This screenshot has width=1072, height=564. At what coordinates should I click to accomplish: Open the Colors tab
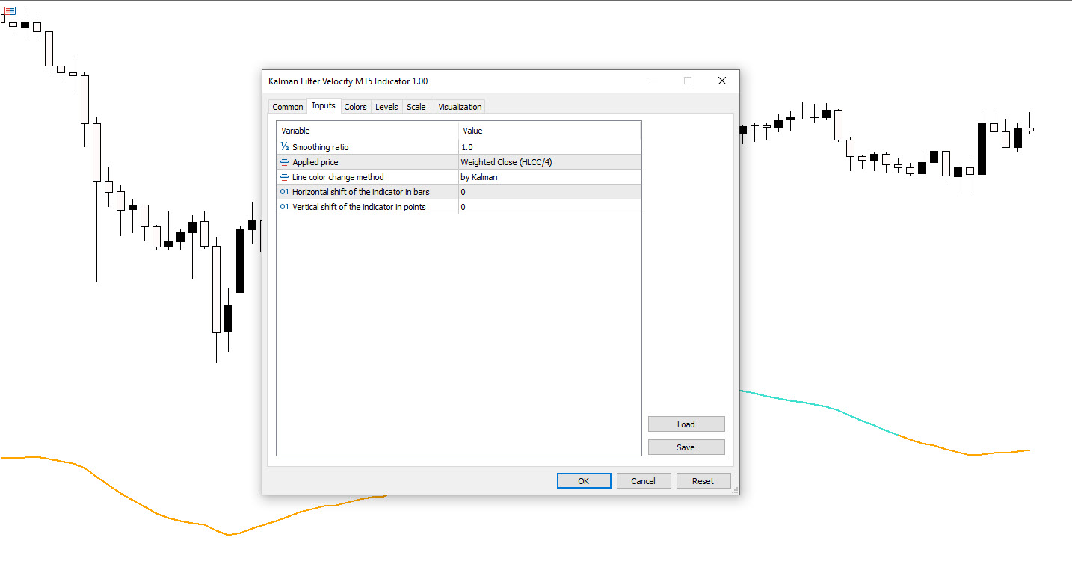point(355,107)
